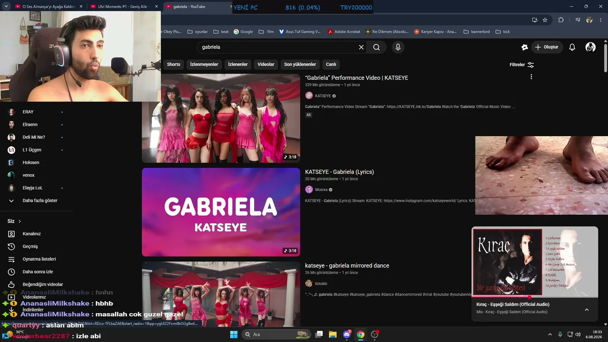Select the Canlı filter chip

coord(331,64)
